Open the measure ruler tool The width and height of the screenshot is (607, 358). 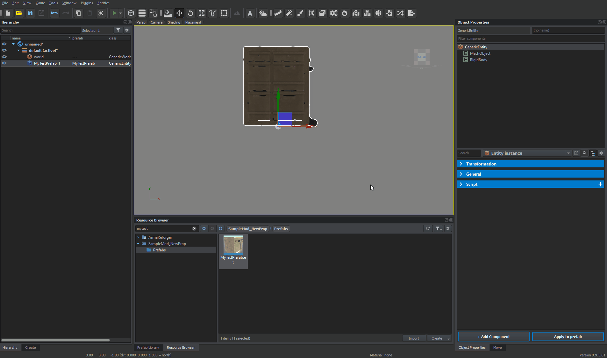tap(278, 13)
